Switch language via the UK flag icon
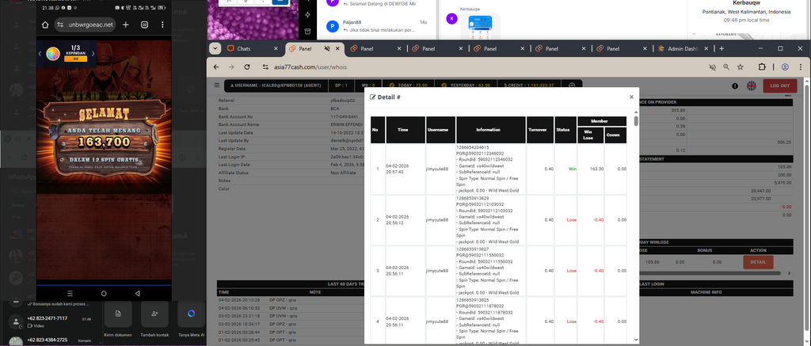Image resolution: width=811 pixels, height=346 pixels. [751, 86]
